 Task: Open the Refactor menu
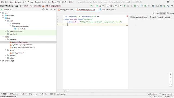[x=38, y=2]
